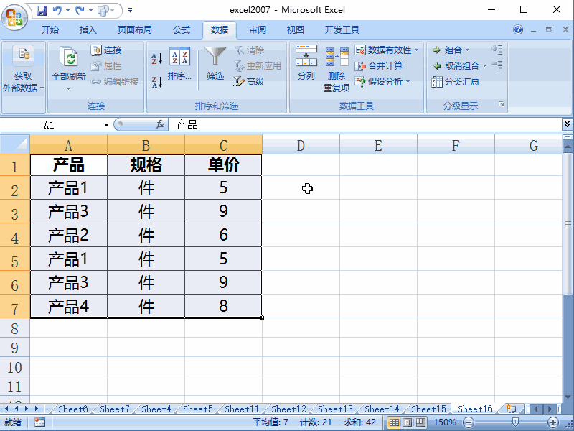Refresh all data connections
The width and height of the screenshot is (574, 431).
(69, 69)
